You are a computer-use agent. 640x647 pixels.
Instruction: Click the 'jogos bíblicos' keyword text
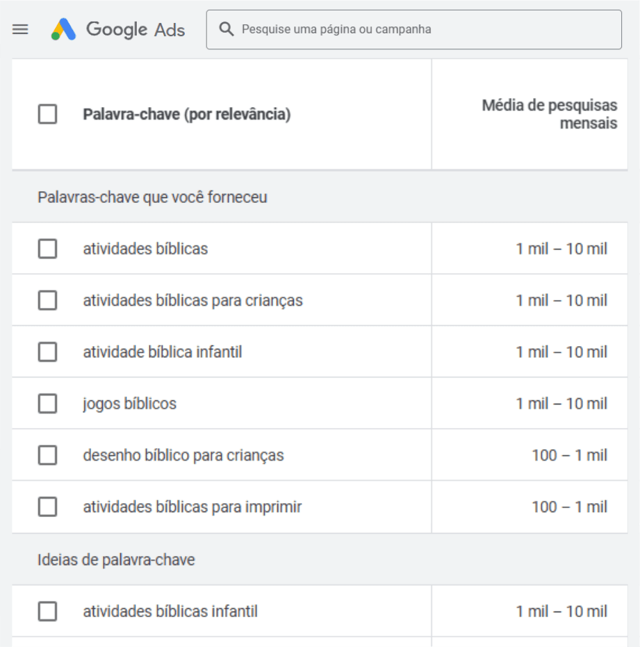coord(129,404)
